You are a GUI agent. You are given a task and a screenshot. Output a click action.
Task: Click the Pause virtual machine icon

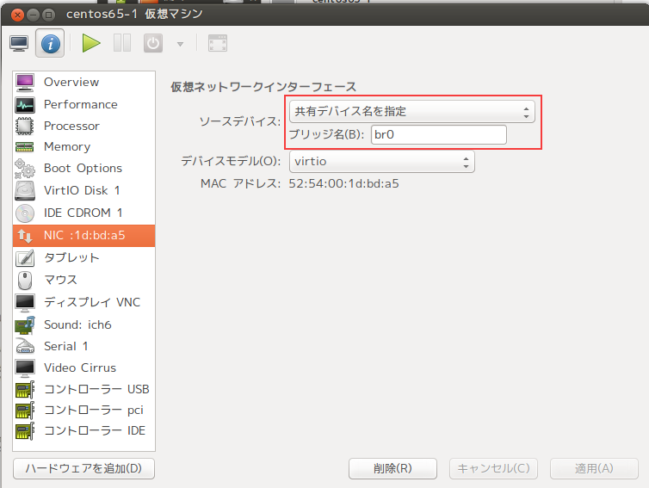click(122, 43)
